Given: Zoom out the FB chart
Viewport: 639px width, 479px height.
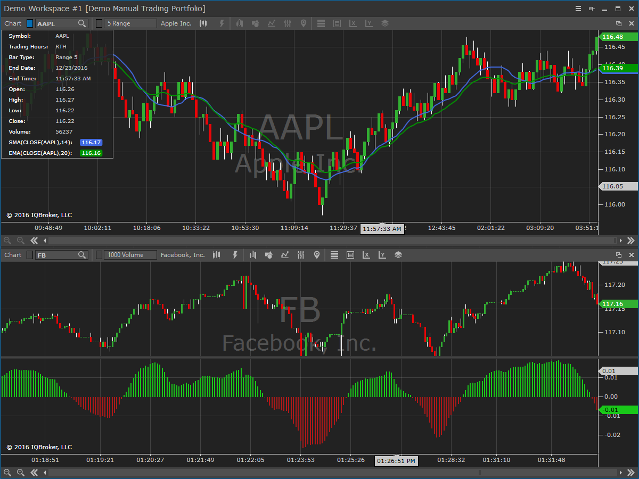Looking at the screenshot, I should 7,472.
